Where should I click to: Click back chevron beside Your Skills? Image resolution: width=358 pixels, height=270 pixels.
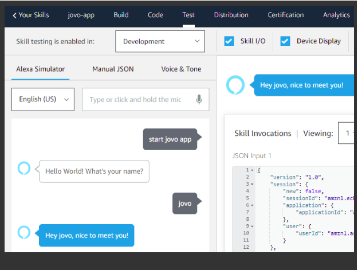pos(15,15)
